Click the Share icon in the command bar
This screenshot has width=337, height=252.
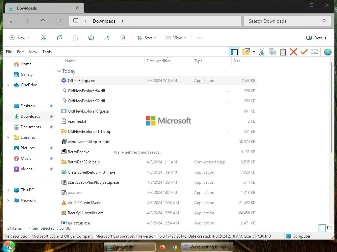click(x=107, y=38)
